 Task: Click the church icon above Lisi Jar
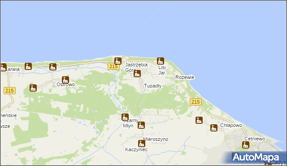(161, 61)
